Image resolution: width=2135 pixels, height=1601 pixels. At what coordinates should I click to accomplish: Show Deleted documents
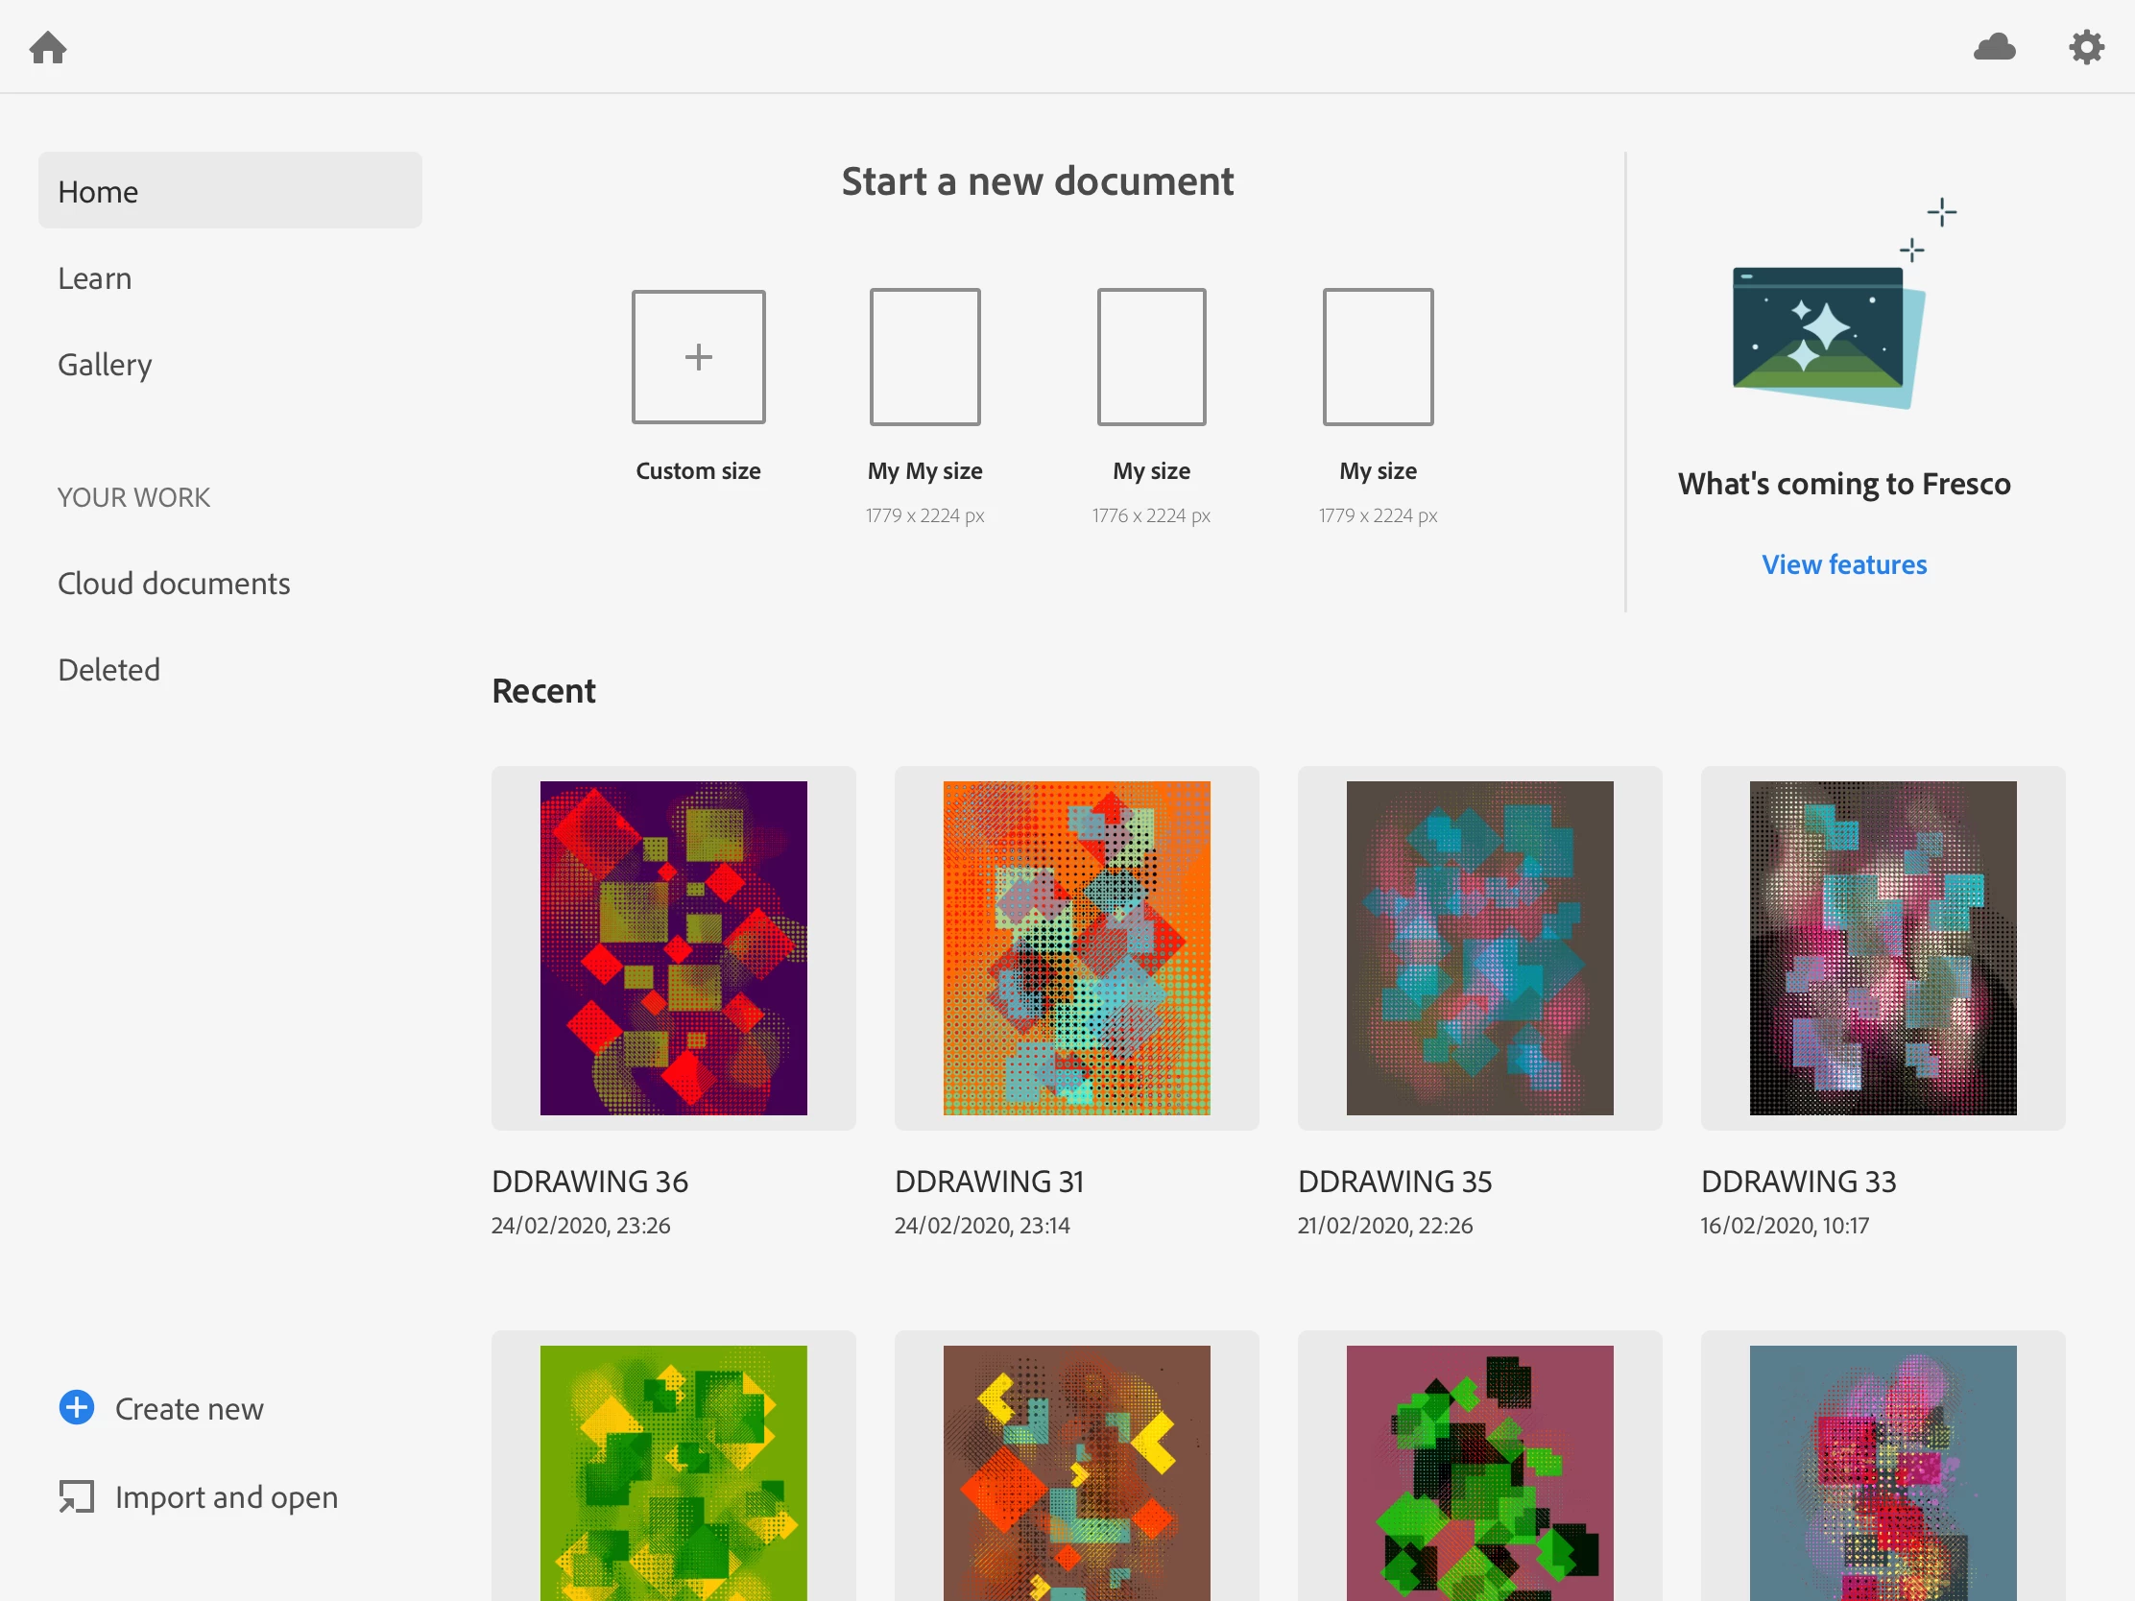coord(109,670)
